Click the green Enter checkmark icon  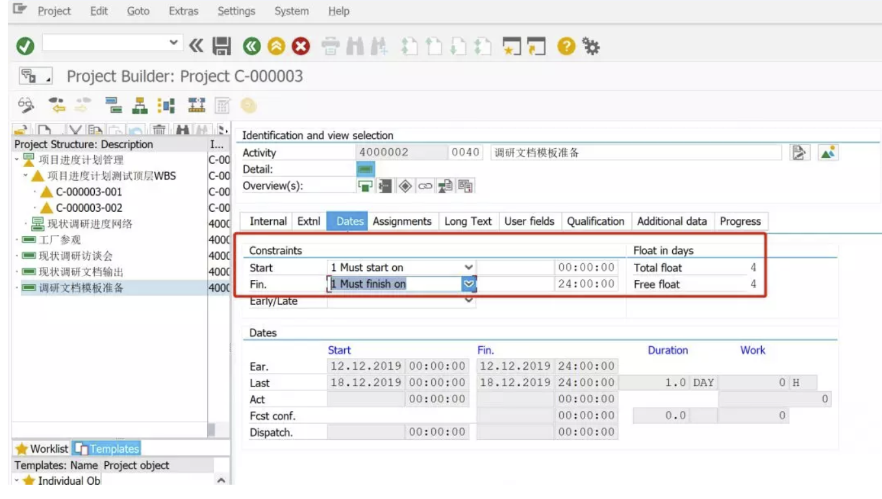[25, 46]
